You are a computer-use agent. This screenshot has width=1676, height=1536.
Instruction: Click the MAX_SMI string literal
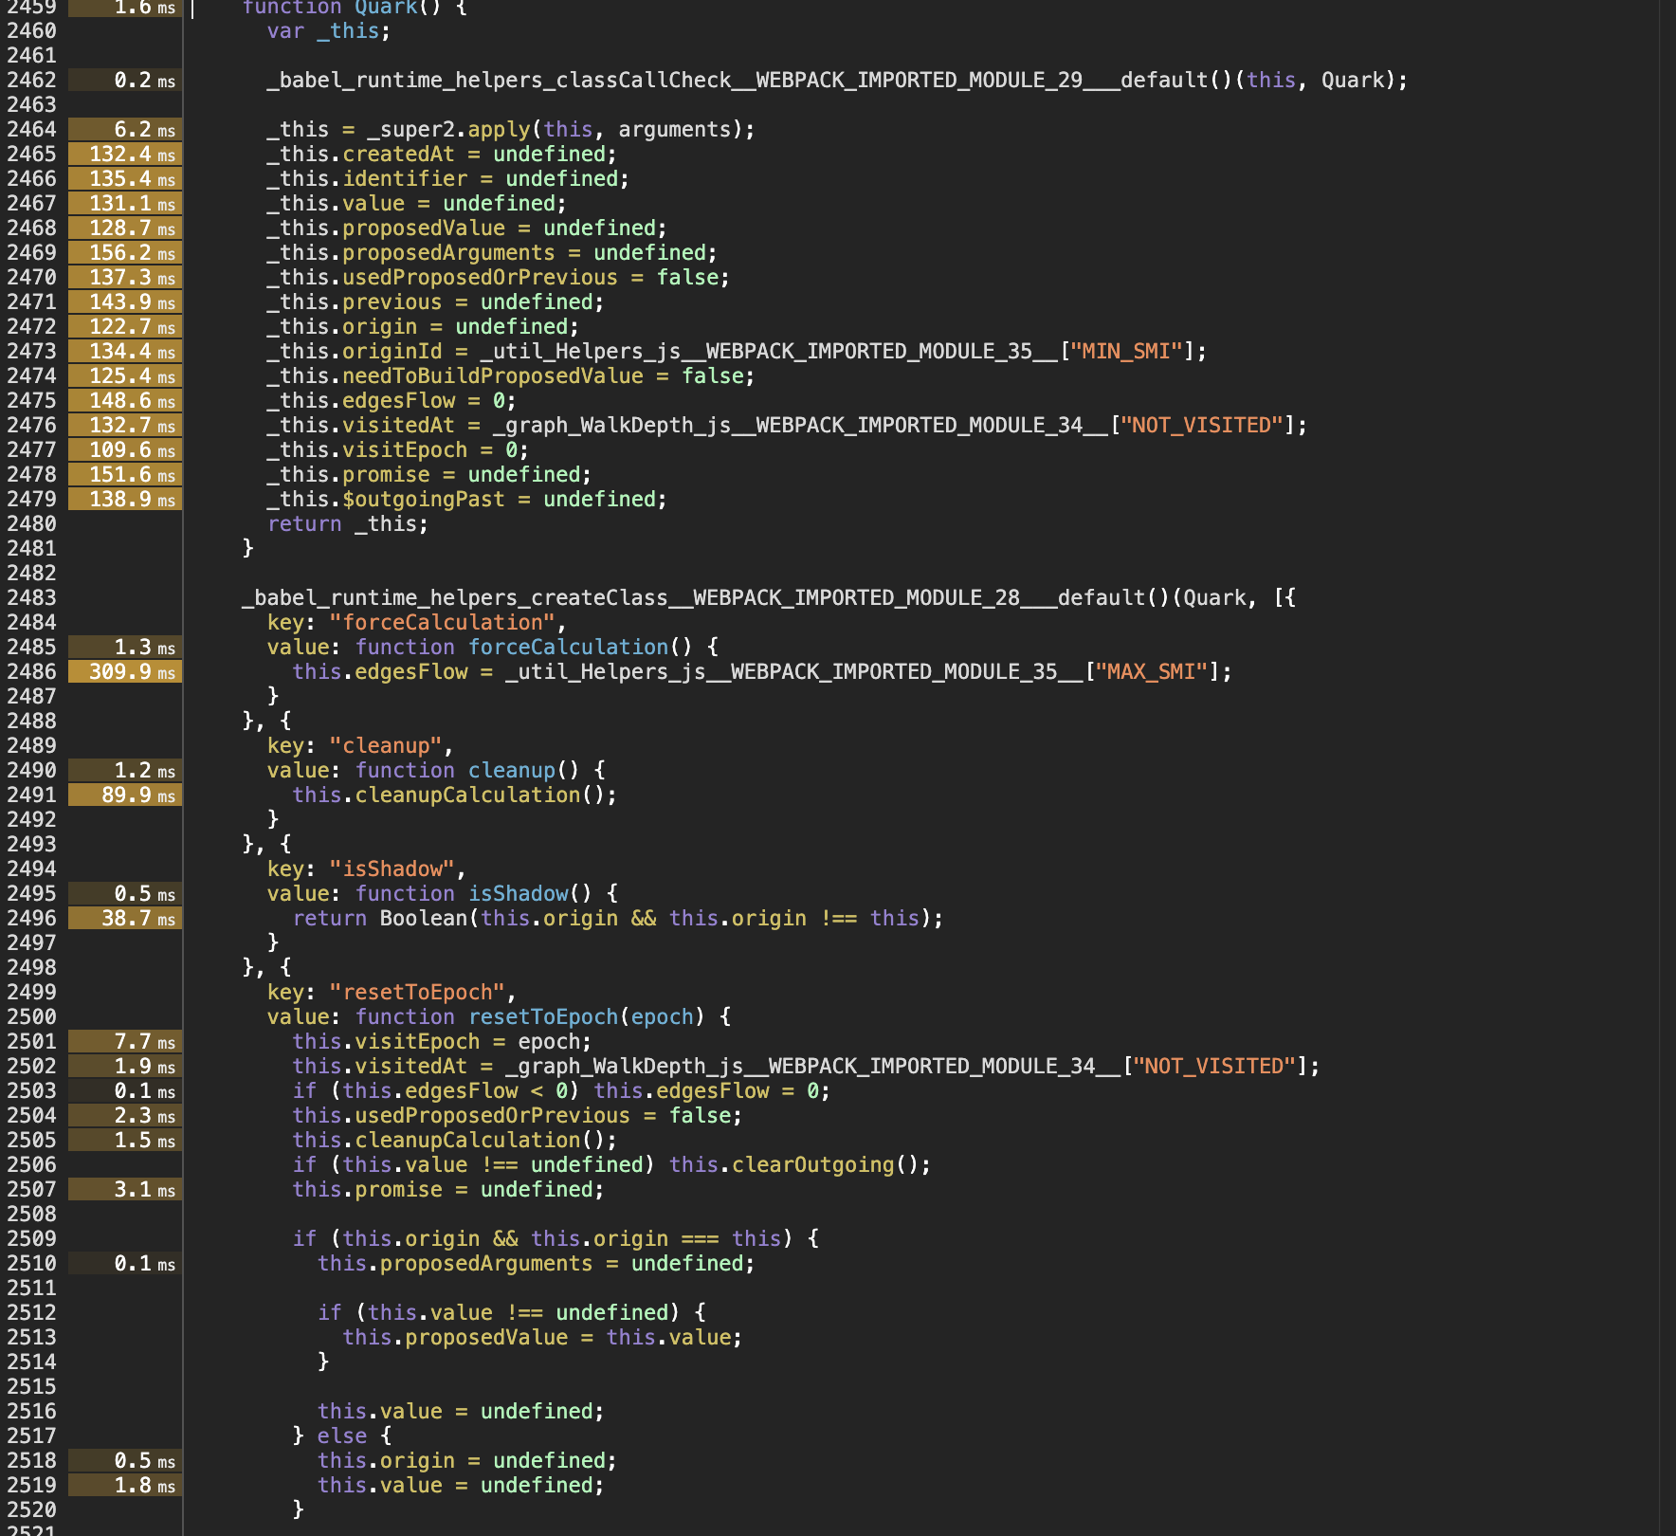coord(1150,672)
